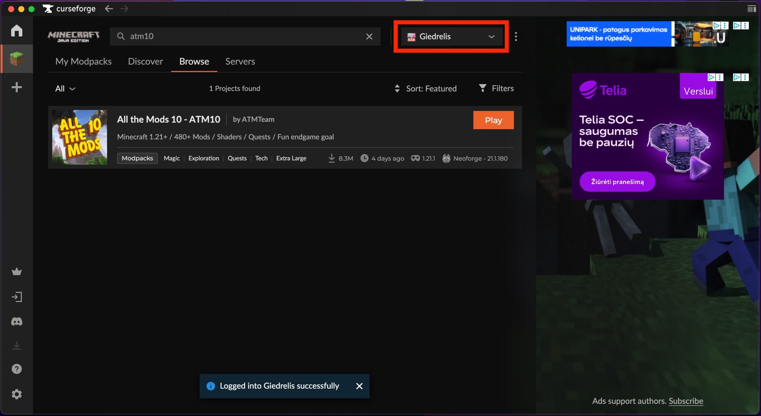Click the Minecraft Java Edition logo
Image resolution: width=761 pixels, height=416 pixels.
[73, 37]
